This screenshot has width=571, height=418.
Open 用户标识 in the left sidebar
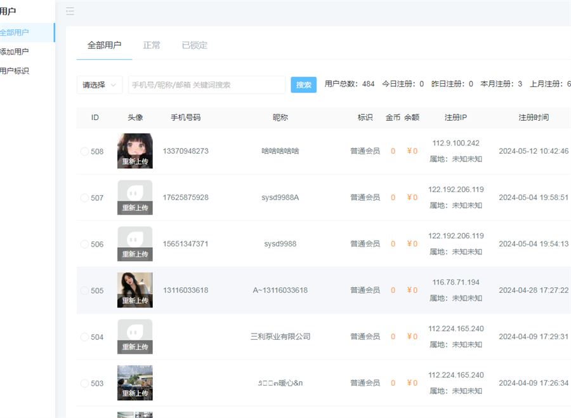[x=14, y=71]
